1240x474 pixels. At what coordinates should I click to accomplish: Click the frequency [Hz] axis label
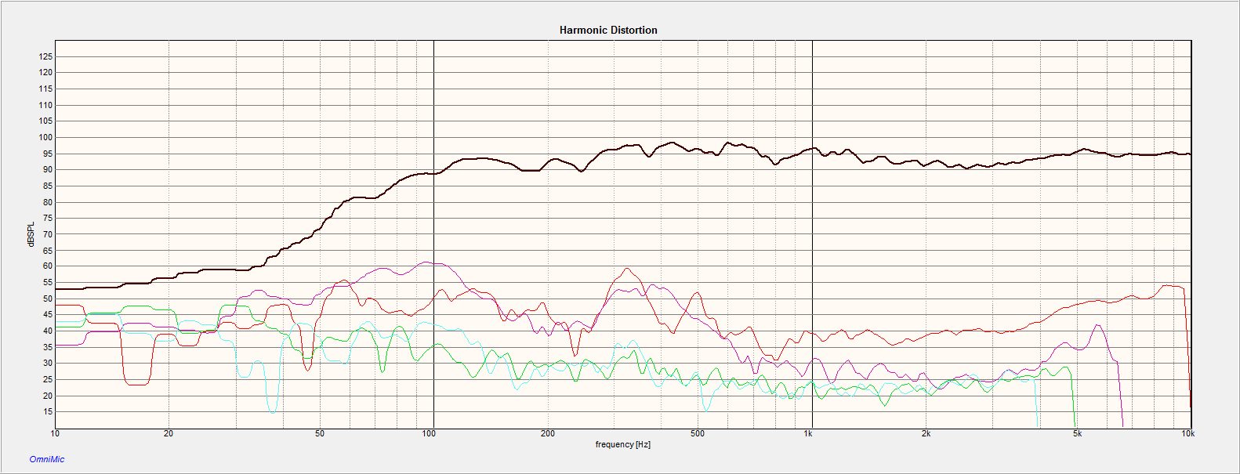click(x=622, y=444)
